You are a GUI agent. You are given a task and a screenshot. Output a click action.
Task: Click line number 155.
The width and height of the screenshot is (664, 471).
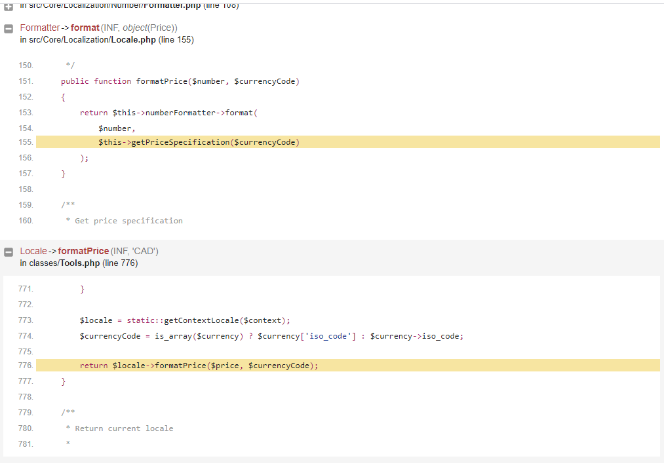pos(26,142)
